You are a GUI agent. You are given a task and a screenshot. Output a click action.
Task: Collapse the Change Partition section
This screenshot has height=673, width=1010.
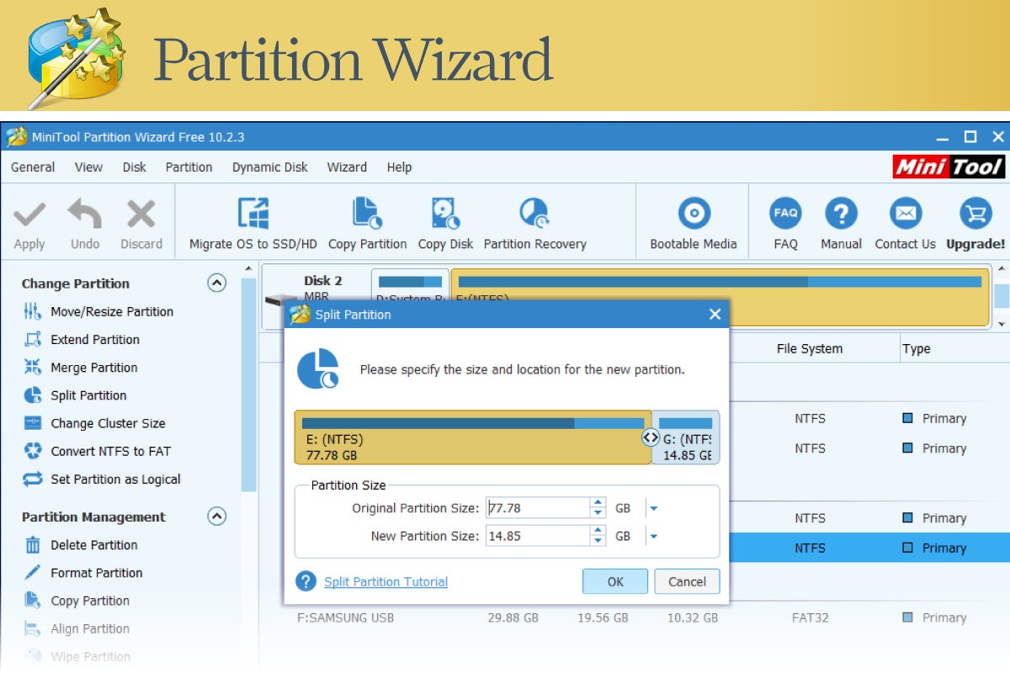coord(217,284)
